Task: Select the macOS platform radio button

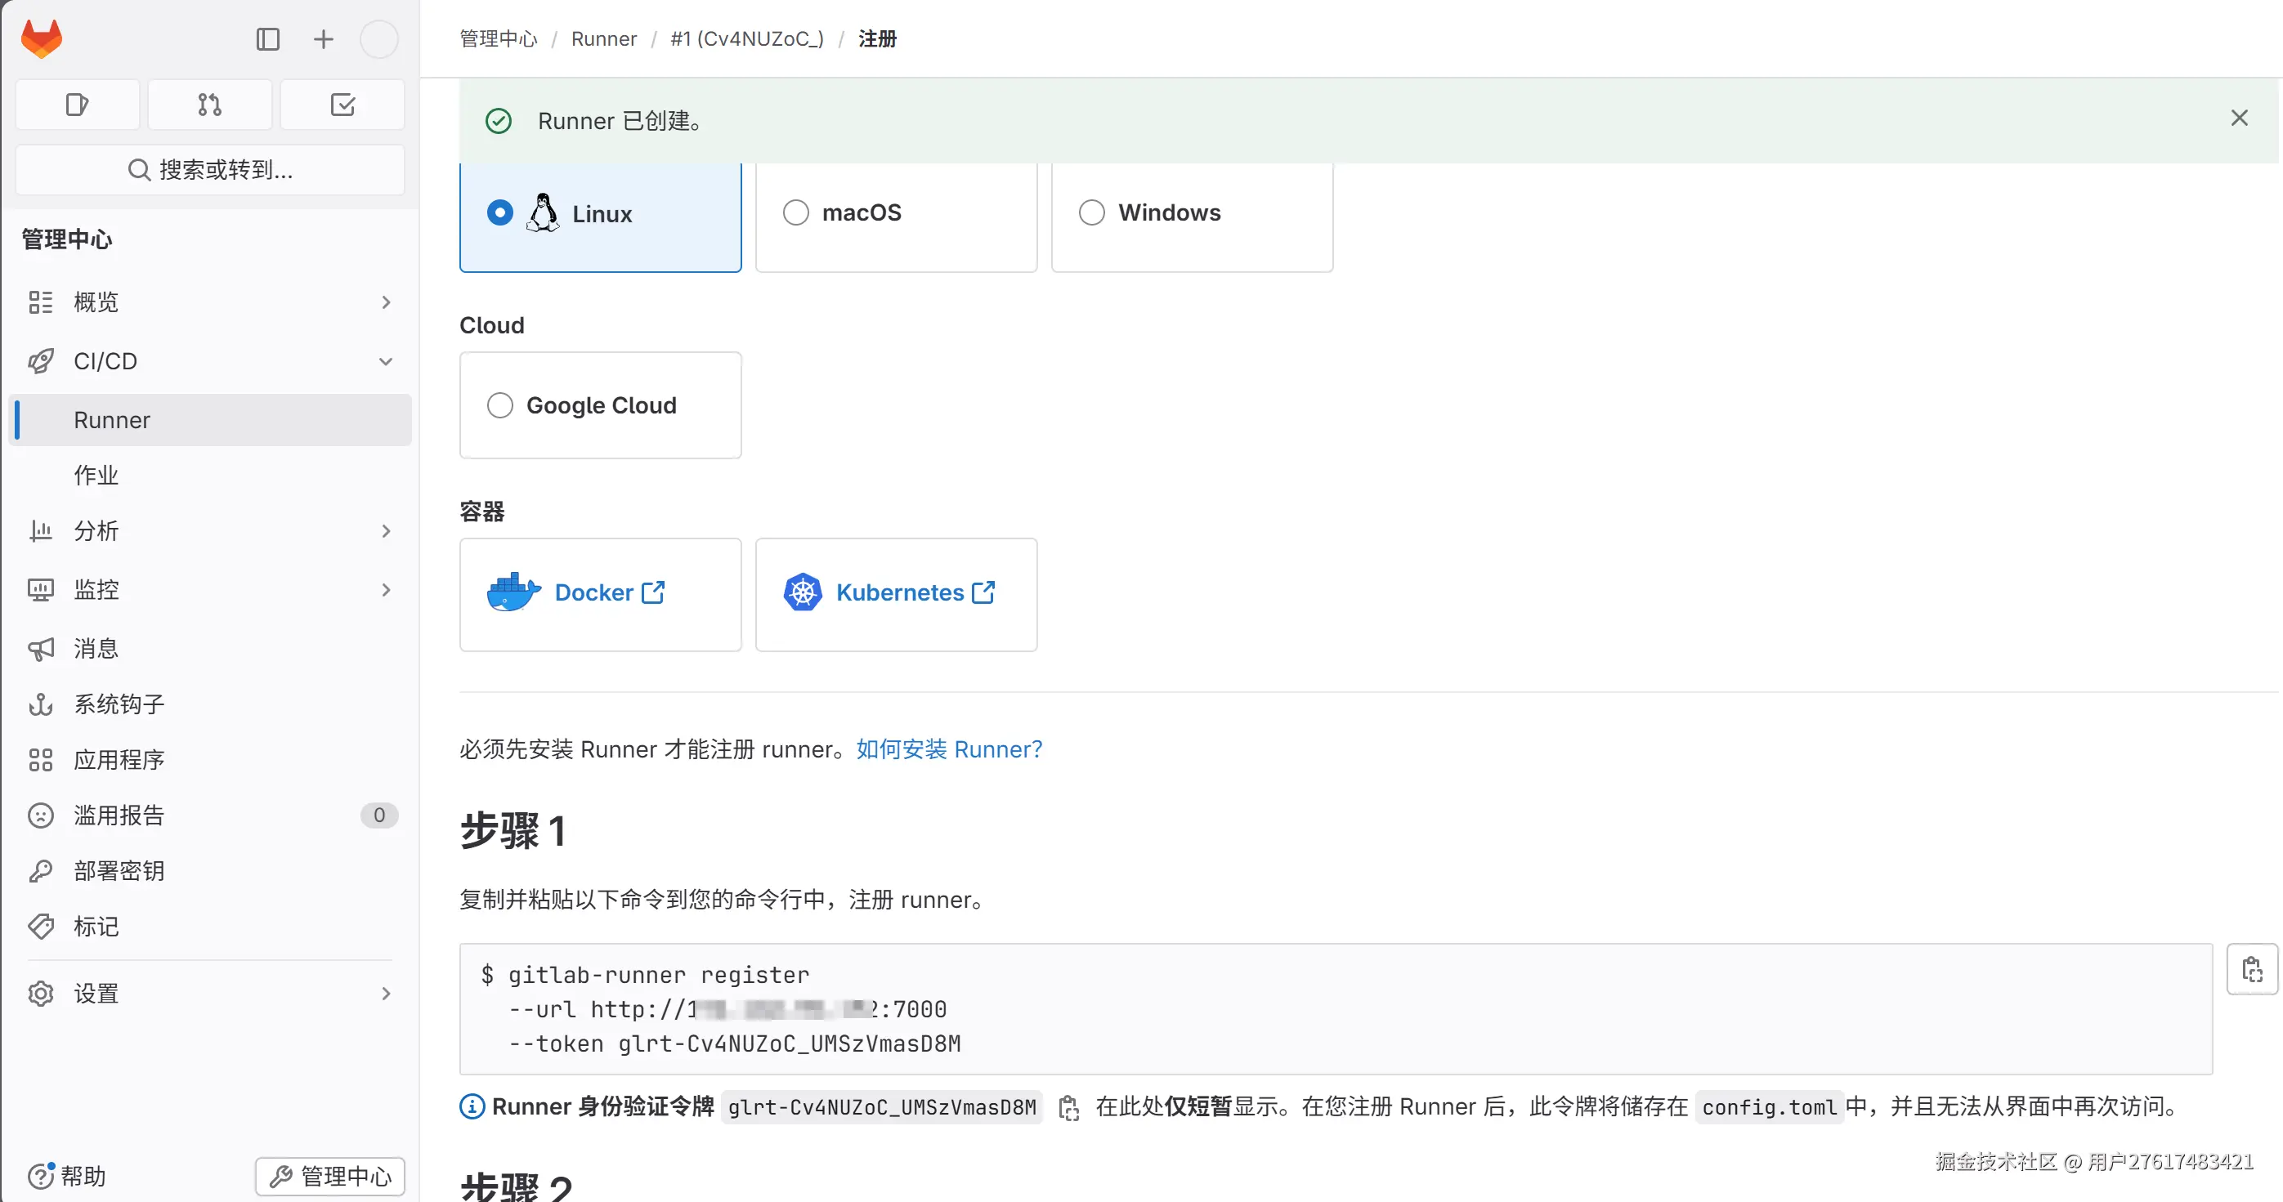Action: click(796, 212)
